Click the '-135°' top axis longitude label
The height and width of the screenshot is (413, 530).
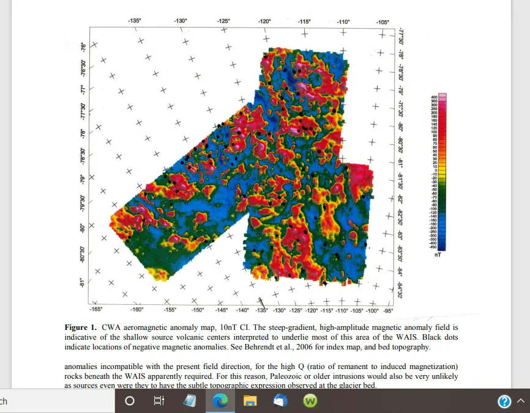[x=134, y=21]
